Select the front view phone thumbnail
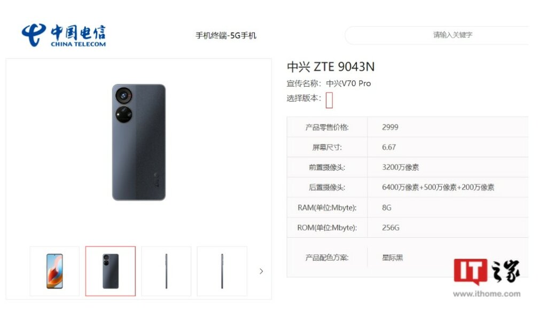Image resolution: width=547 pixels, height=328 pixels. point(55,271)
